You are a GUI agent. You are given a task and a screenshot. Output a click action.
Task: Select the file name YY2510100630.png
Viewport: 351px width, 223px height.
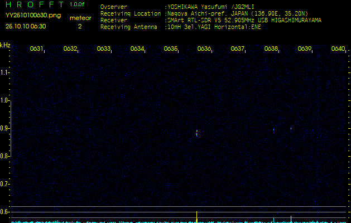pyautogui.click(x=33, y=16)
